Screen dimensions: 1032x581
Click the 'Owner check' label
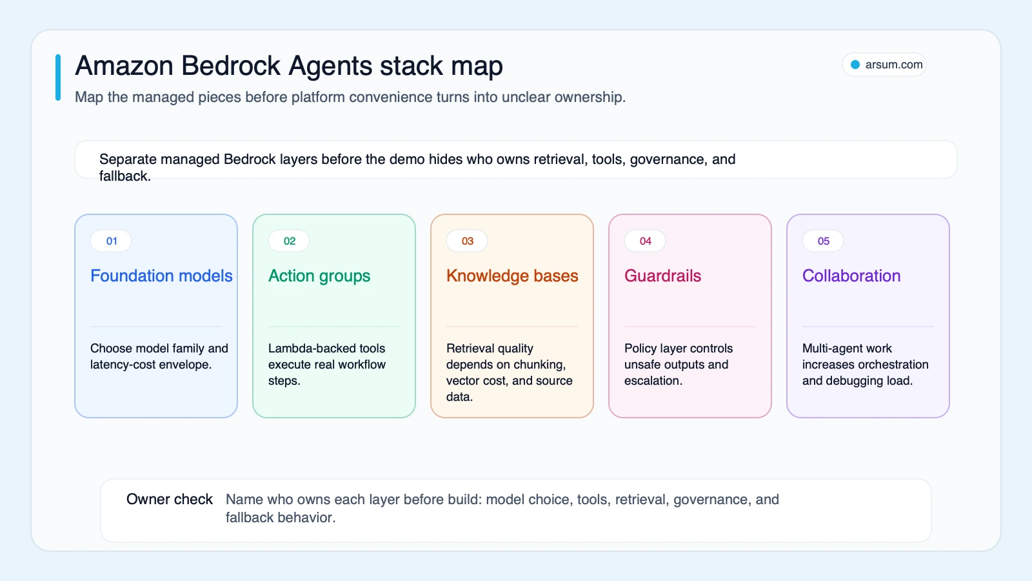(170, 499)
